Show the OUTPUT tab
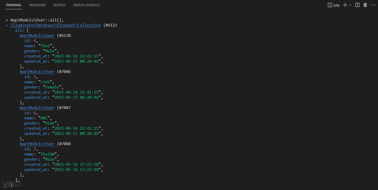378x190 pixels. click(x=59, y=5)
